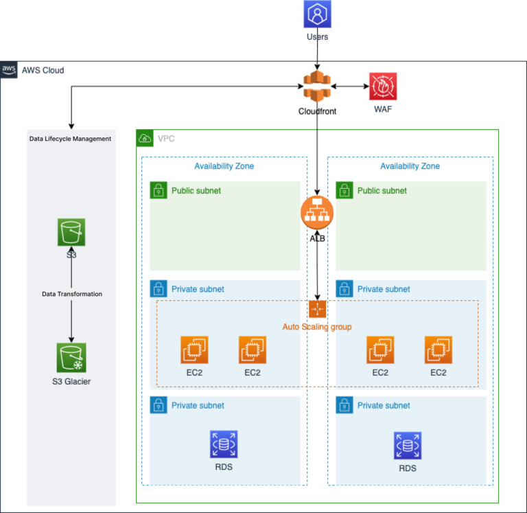This screenshot has width=527, height=513.
Task: Click the left "Public subnet" label
Action: click(x=196, y=191)
